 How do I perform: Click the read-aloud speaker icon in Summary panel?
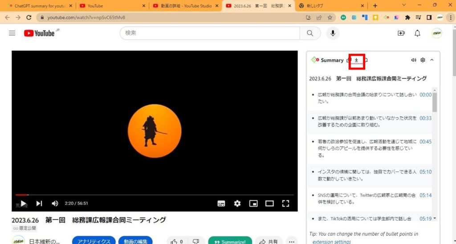tap(414, 60)
